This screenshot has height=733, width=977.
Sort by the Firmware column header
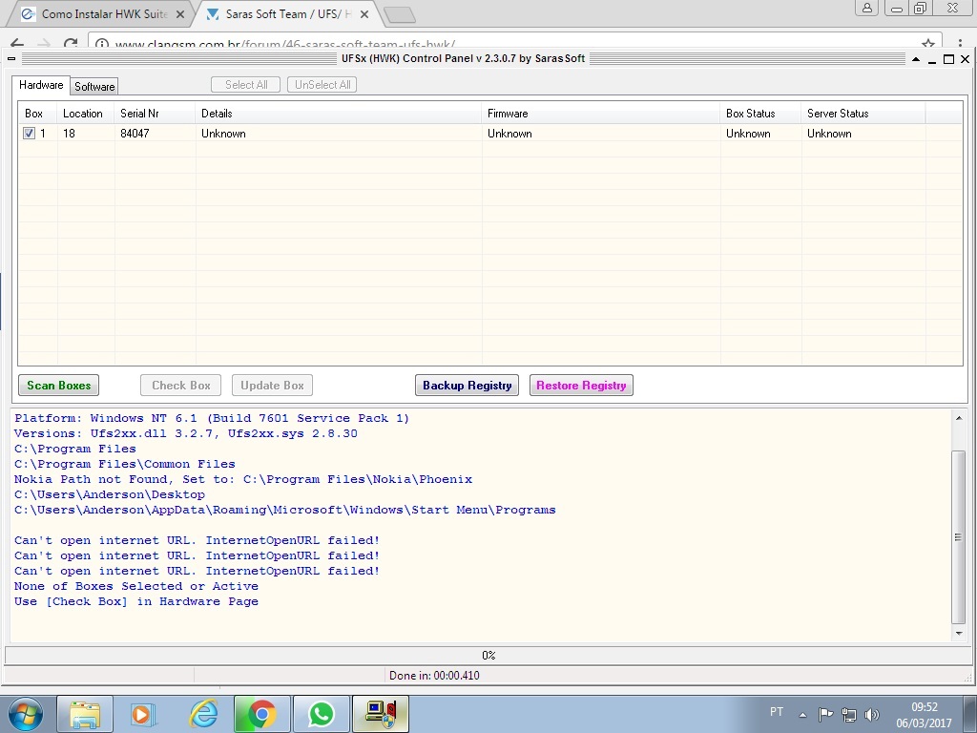601,114
